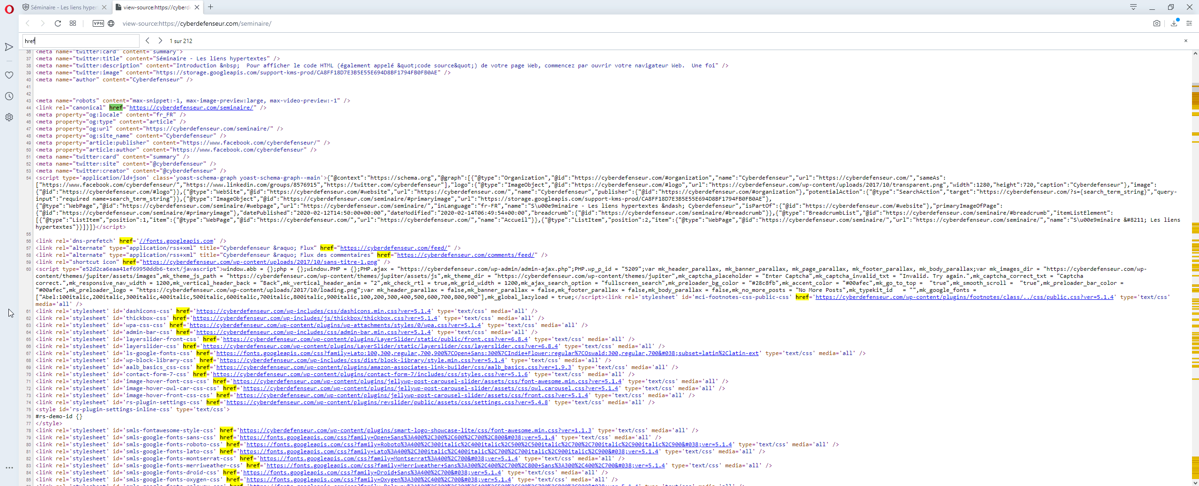Click the find-in-page 'href' search field

81,41
